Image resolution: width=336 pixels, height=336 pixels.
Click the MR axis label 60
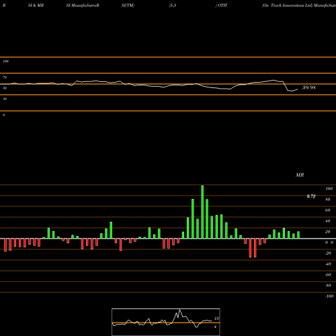coord(328,210)
